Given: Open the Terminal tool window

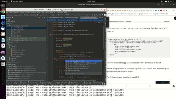Looking at the screenshot, I should coord(23,82).
